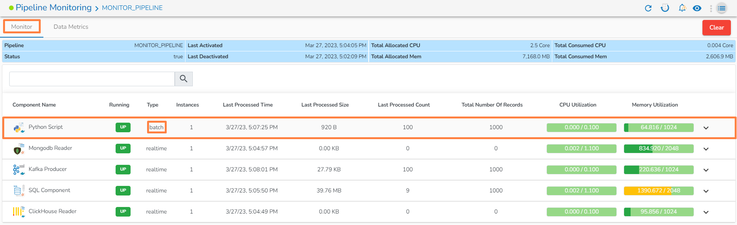The image size is (737, 225).
Task: Click the ClickHouse Reader component icon
Action: point(19,212)
